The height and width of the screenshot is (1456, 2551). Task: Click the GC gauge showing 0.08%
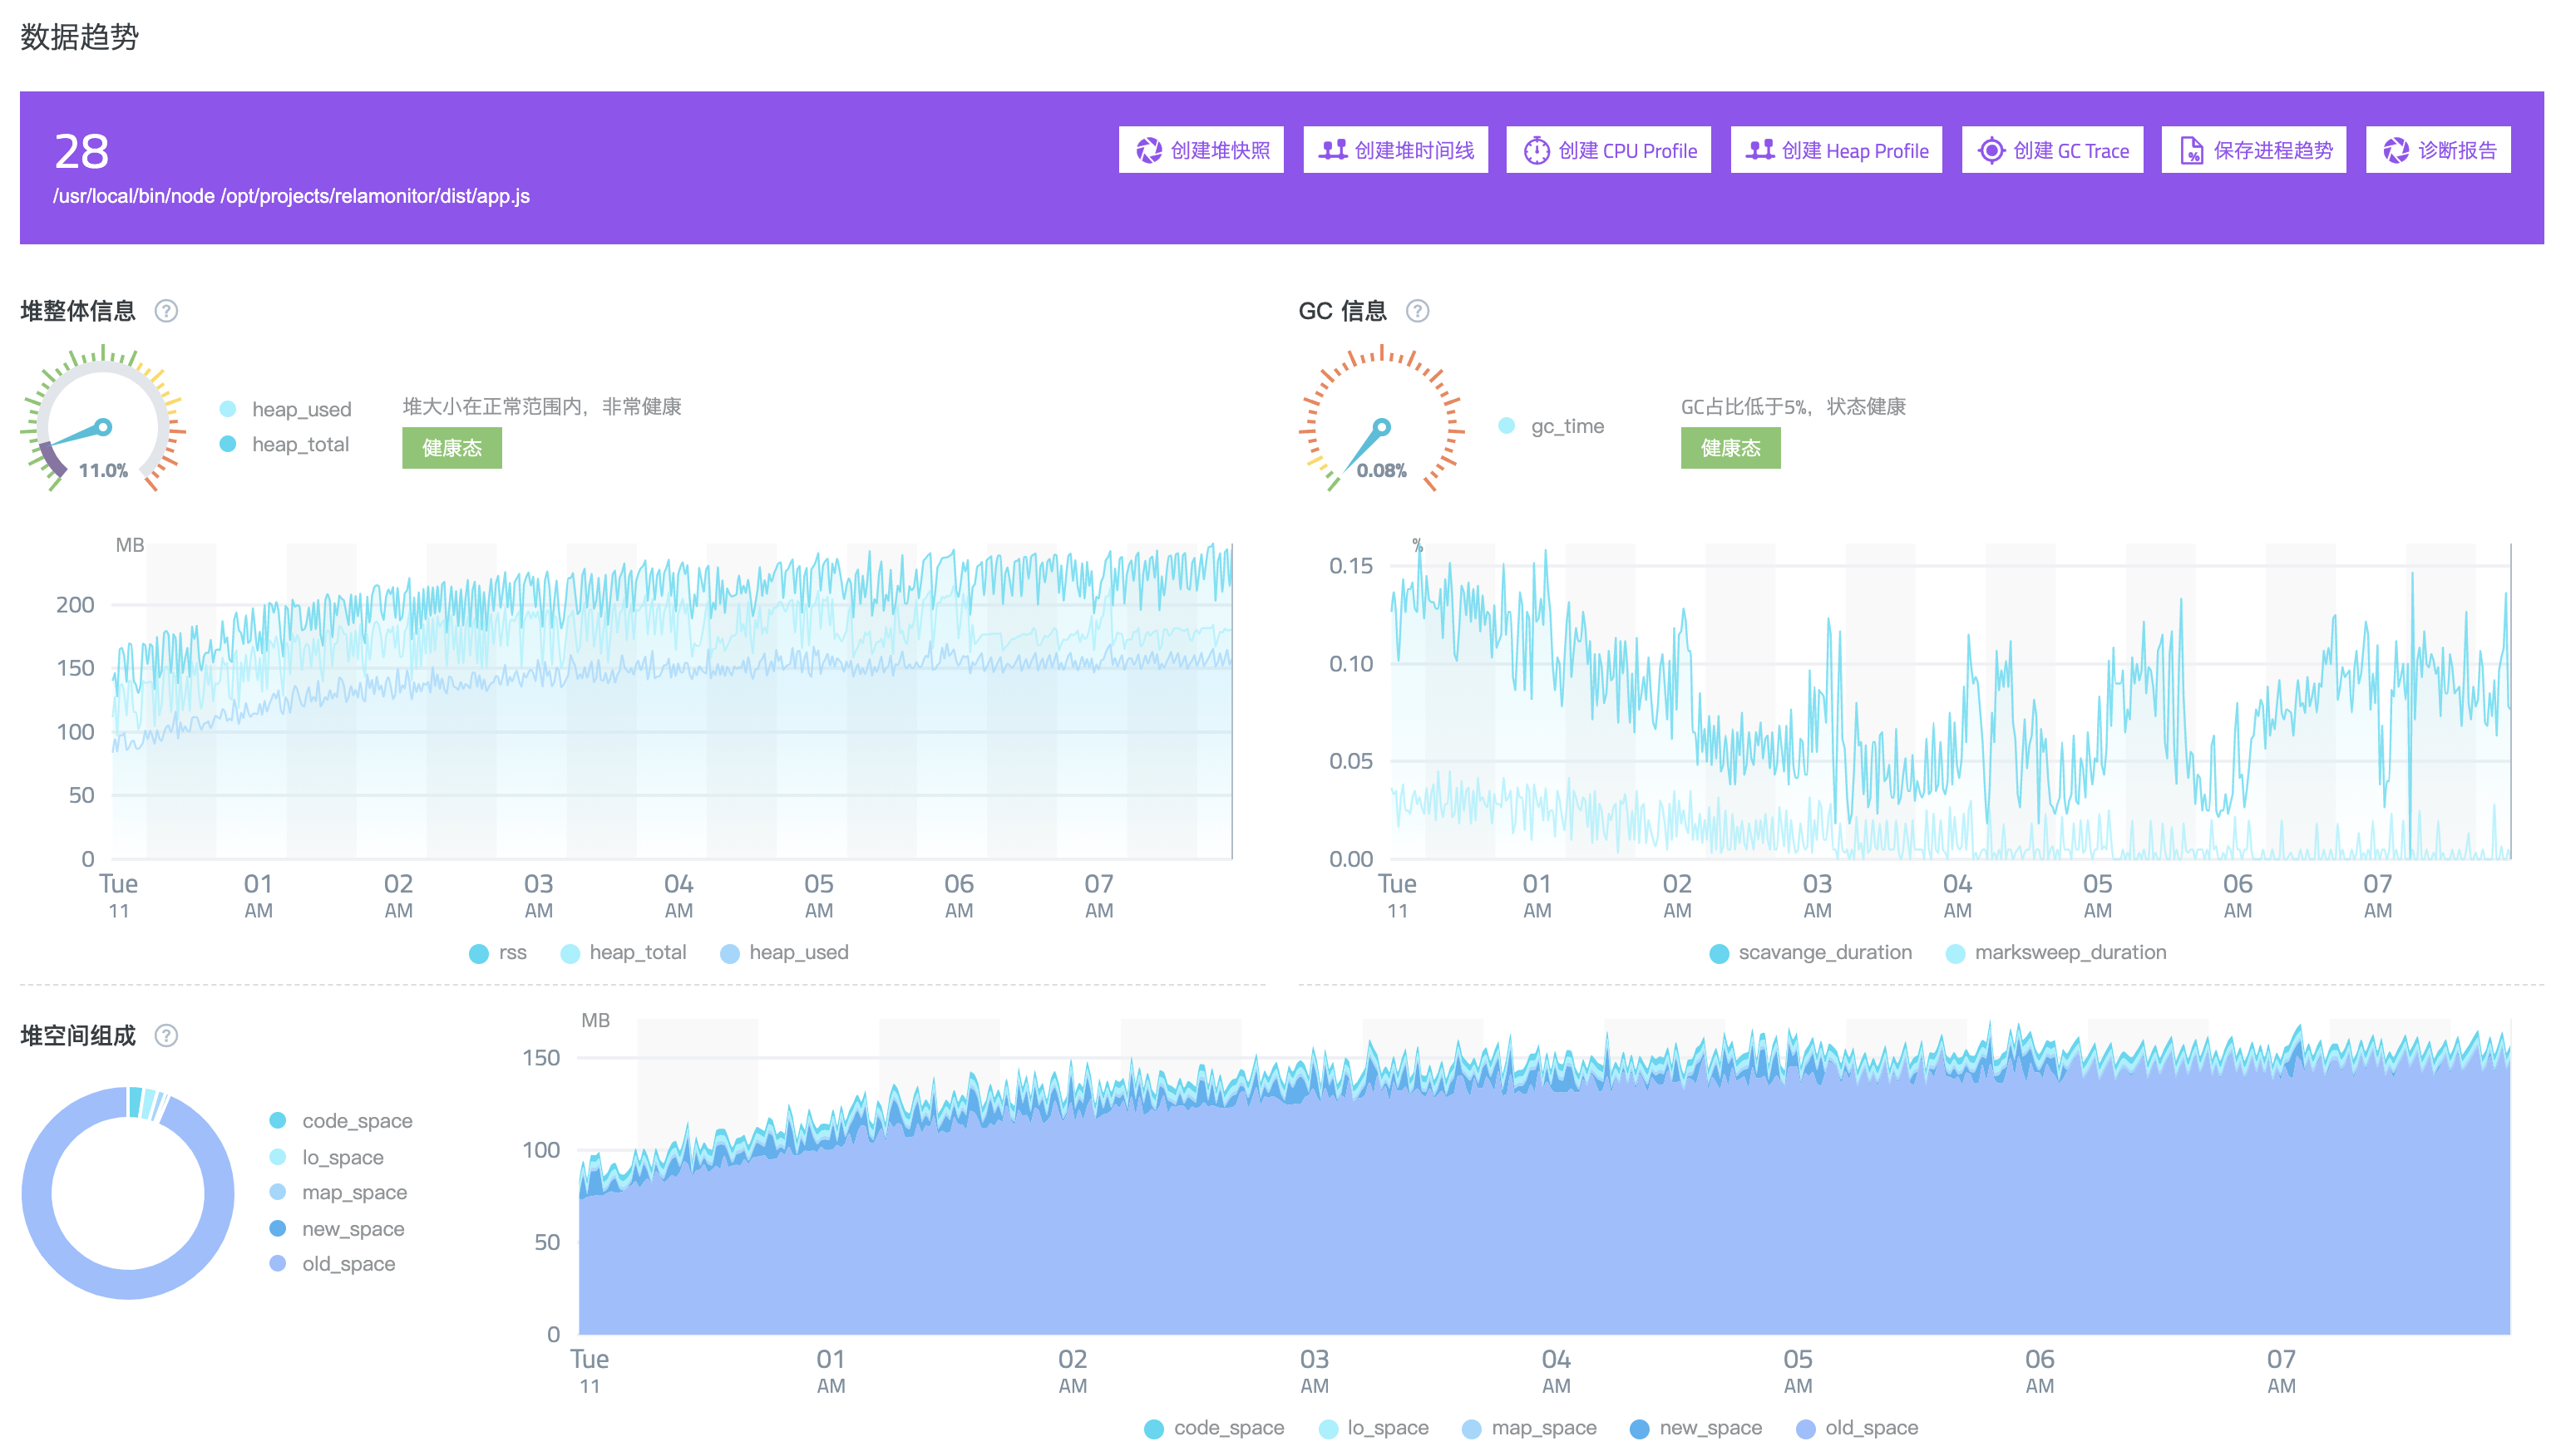pyautogui.click(x=1380, y=420)
